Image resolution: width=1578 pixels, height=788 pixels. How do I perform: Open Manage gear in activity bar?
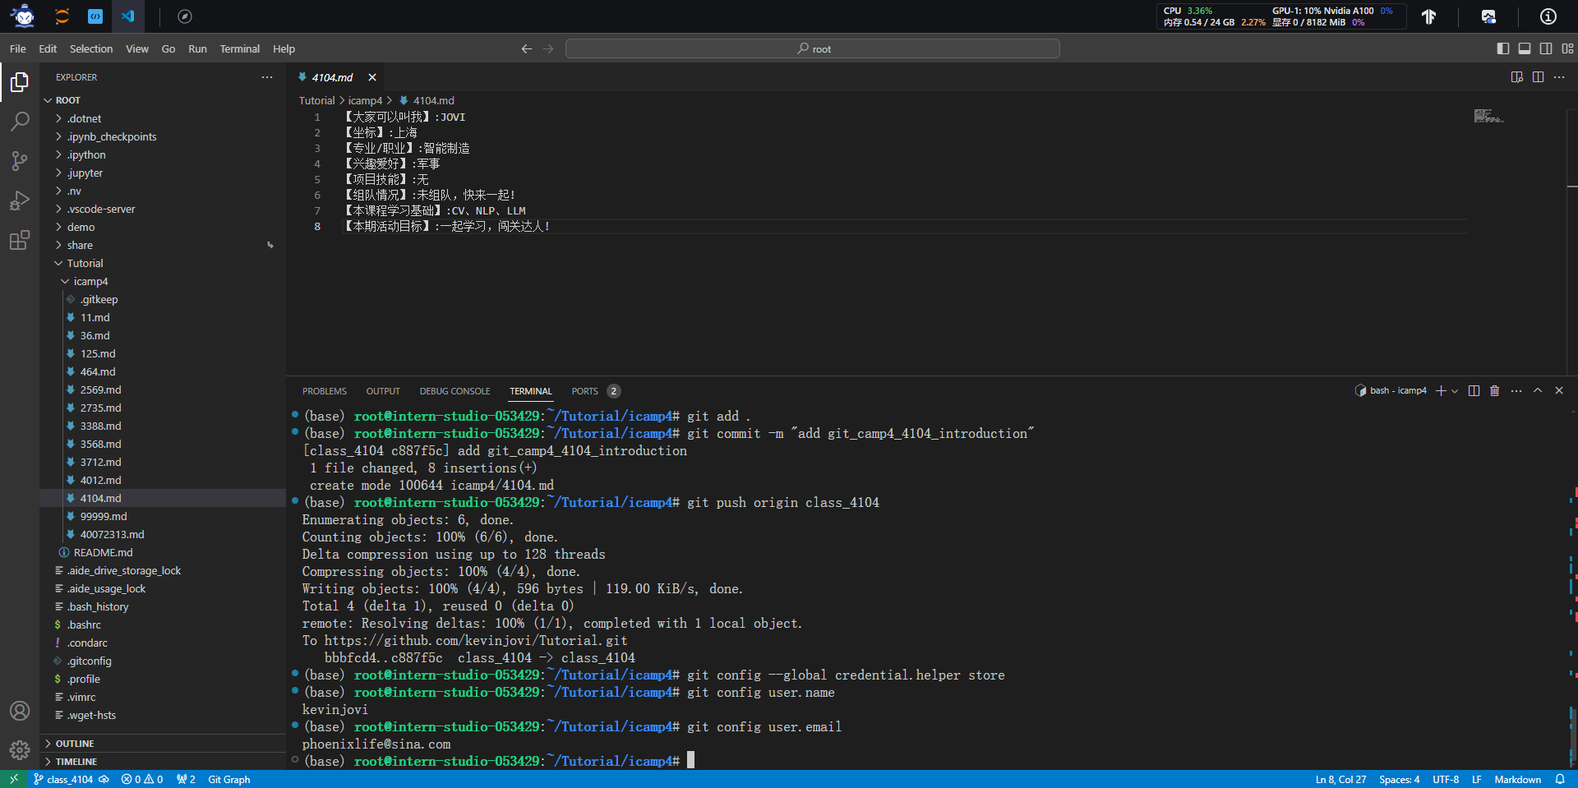point(20,749)
